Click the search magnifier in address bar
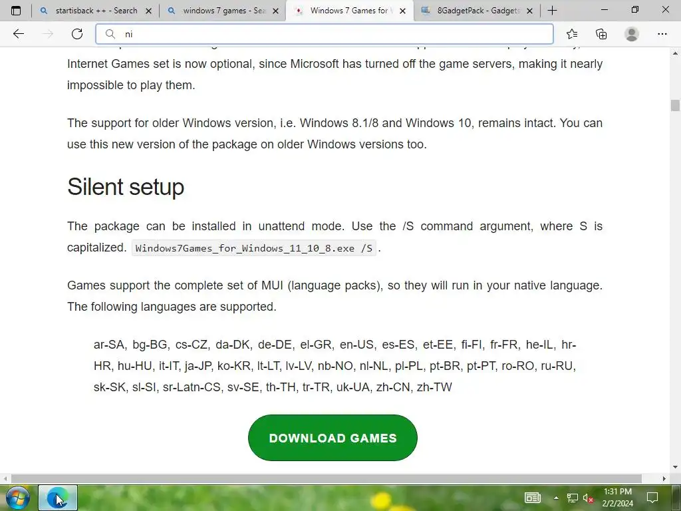The width and height of the screenshot is (681, 511). [110, 34]
